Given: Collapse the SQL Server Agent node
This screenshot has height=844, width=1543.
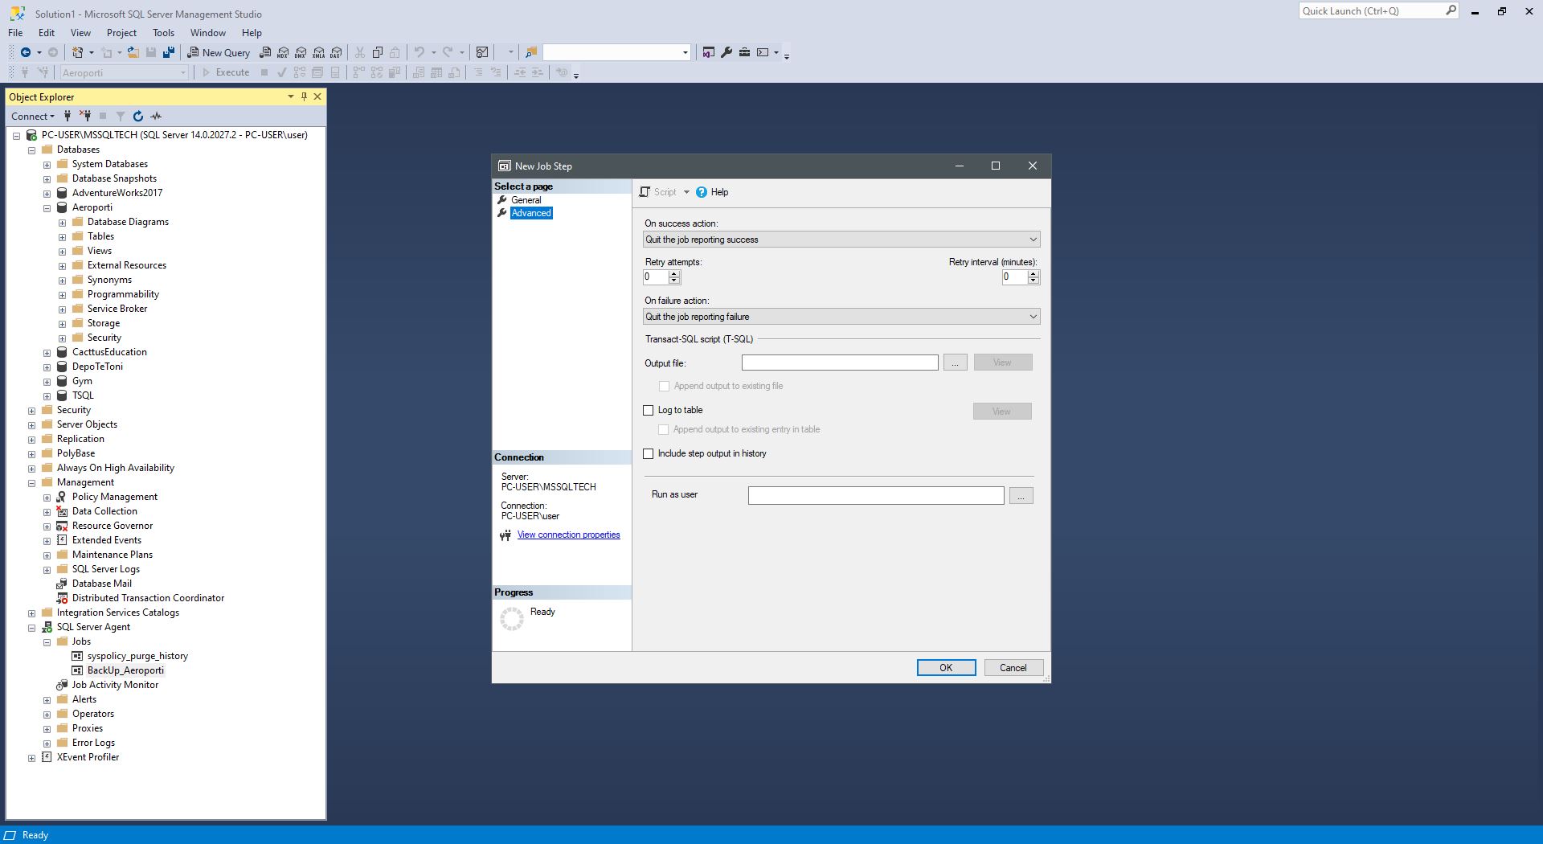Looking at the screenshot, I should click(31, 627).
